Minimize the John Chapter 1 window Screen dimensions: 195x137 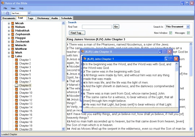pos(166,59)
